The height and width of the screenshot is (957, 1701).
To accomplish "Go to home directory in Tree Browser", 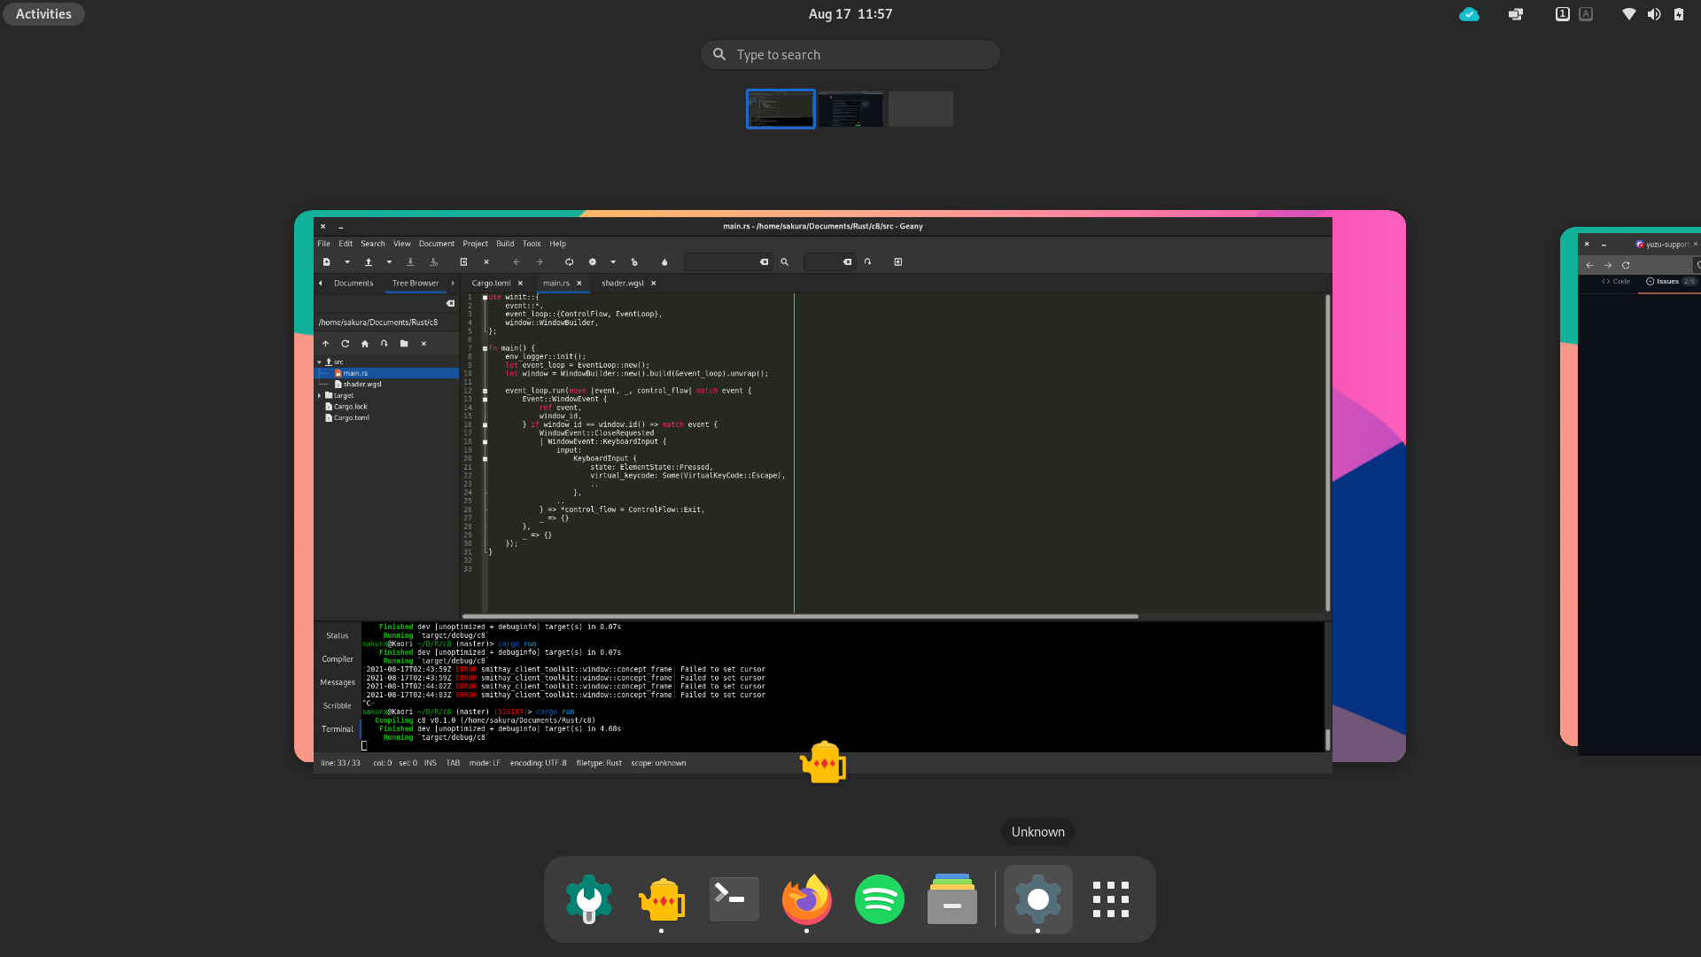I will 365,344.
